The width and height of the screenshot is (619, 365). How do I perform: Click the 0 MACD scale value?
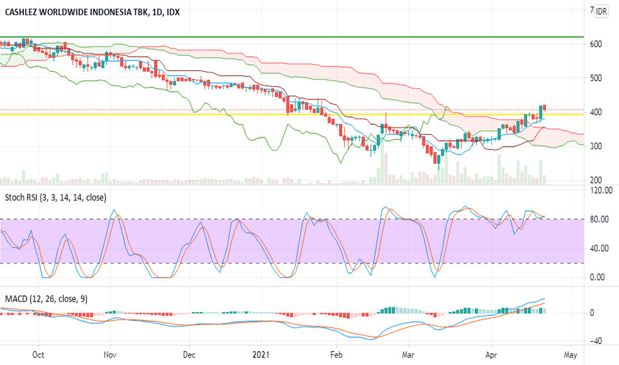(592, 313)
